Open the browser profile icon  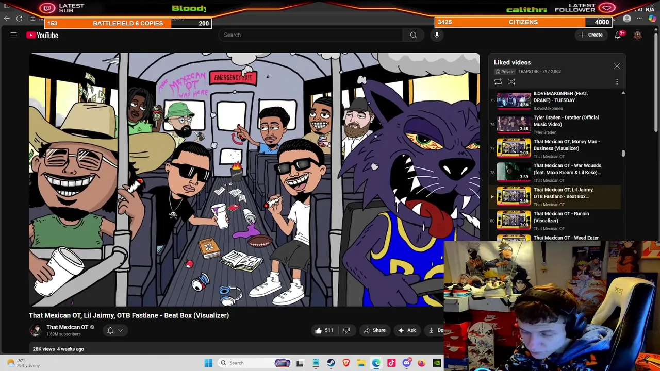click(627, 19)
